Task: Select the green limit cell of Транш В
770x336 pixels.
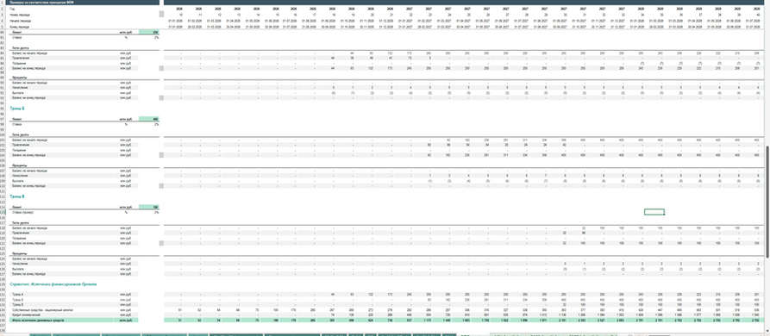Action: click(149, 207)
